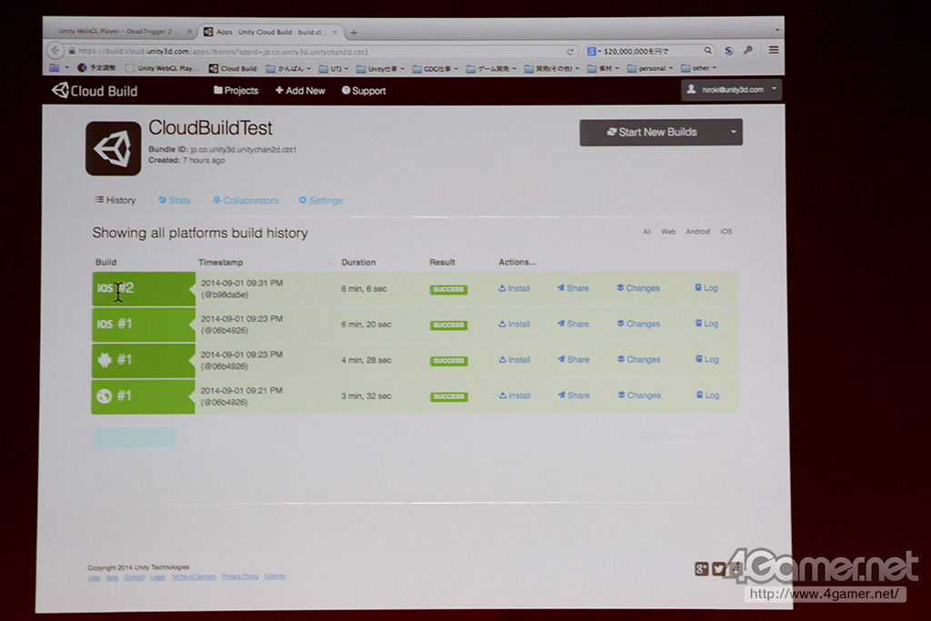
Task: Click the Start New Builds button
Action: pos(652,133)
